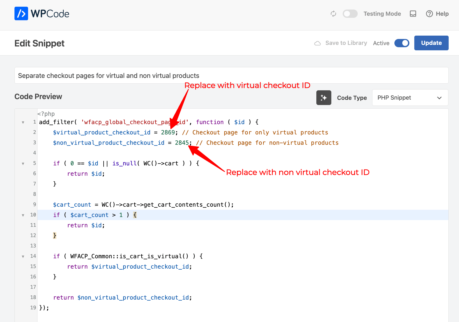This screenshot has height=322, width=459.
Task: Click the Update button
Action: tap(431, 43)
